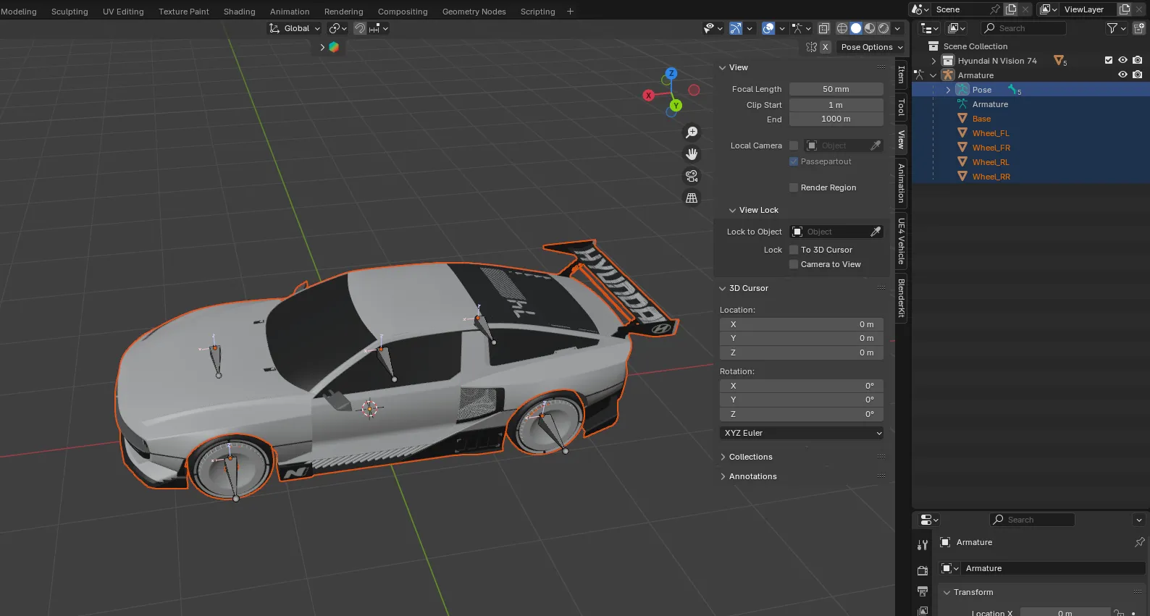Open object visibility and selectability dropdown
1150x616 pixels.
(713, 28)
